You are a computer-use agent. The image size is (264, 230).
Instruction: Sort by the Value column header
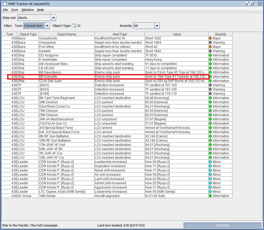pyautogui.click(x=176, y=34)
